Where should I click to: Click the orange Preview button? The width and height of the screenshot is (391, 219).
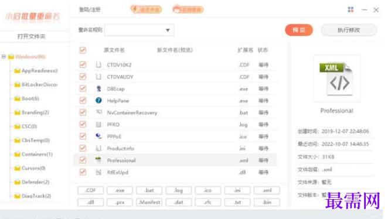tap(299, 30)
